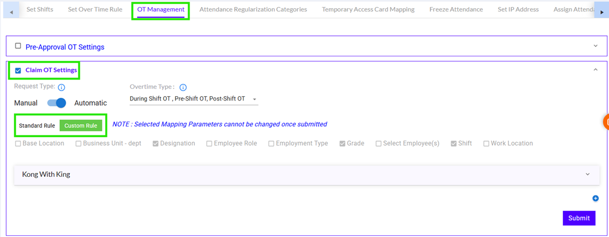
Task: Tick the Base Location checkbox
Action: point(18,144)
